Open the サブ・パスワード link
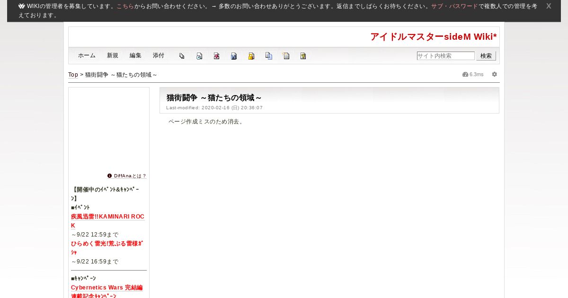 click(454, 6)
